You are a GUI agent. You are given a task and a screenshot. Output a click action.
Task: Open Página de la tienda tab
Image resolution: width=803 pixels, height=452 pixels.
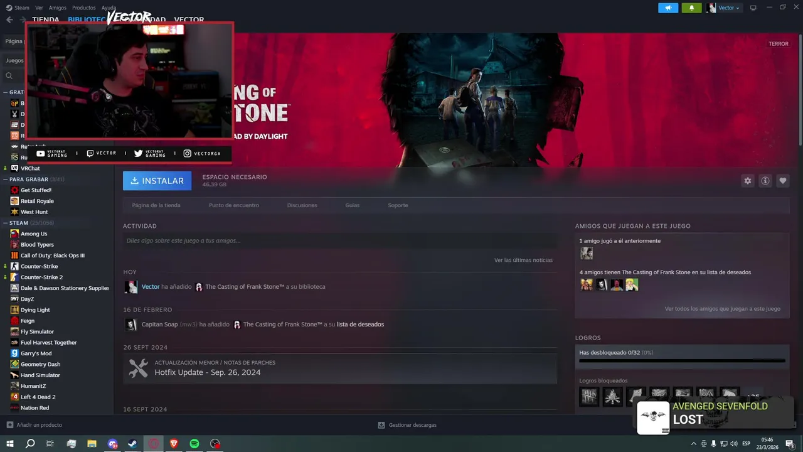pos(156,205)
